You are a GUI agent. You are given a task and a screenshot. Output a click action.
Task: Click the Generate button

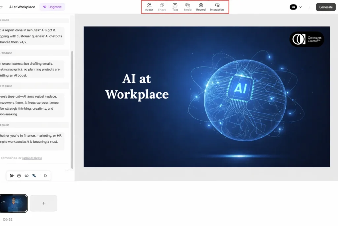(x=325, y=7)
